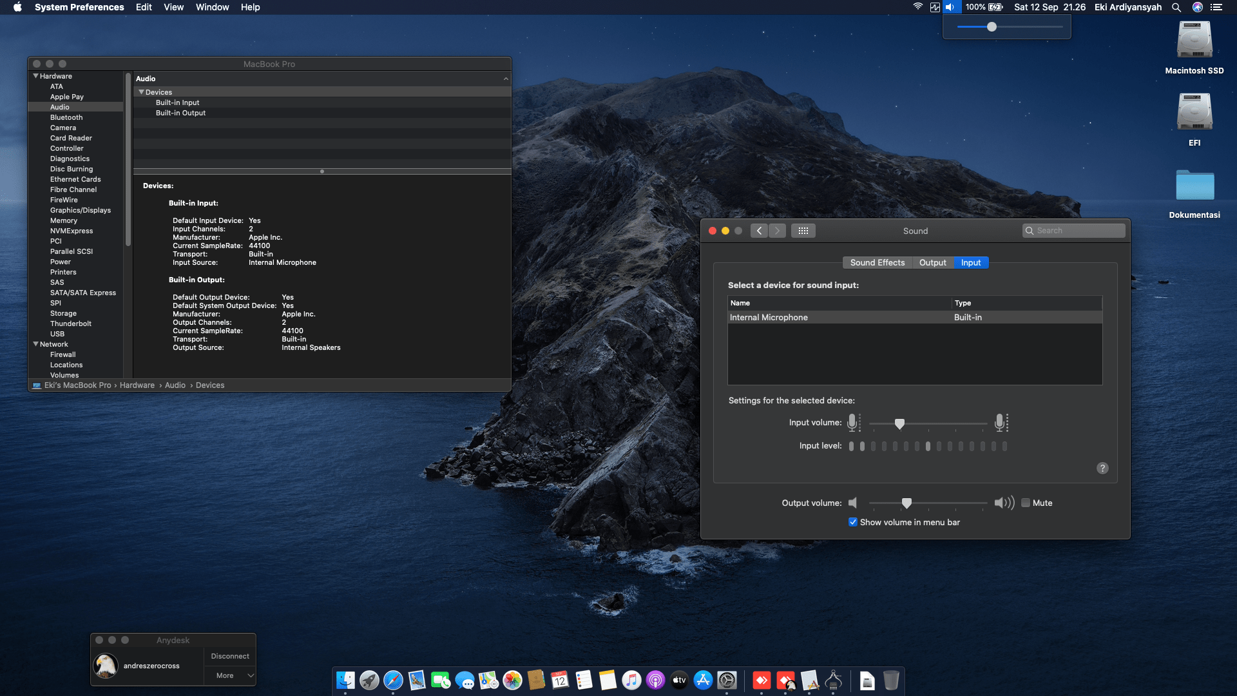The height and width of the screenshot is (696, 1237).
Task: Expand the AnyDesk More dropdown
Action: coord(231,675)
